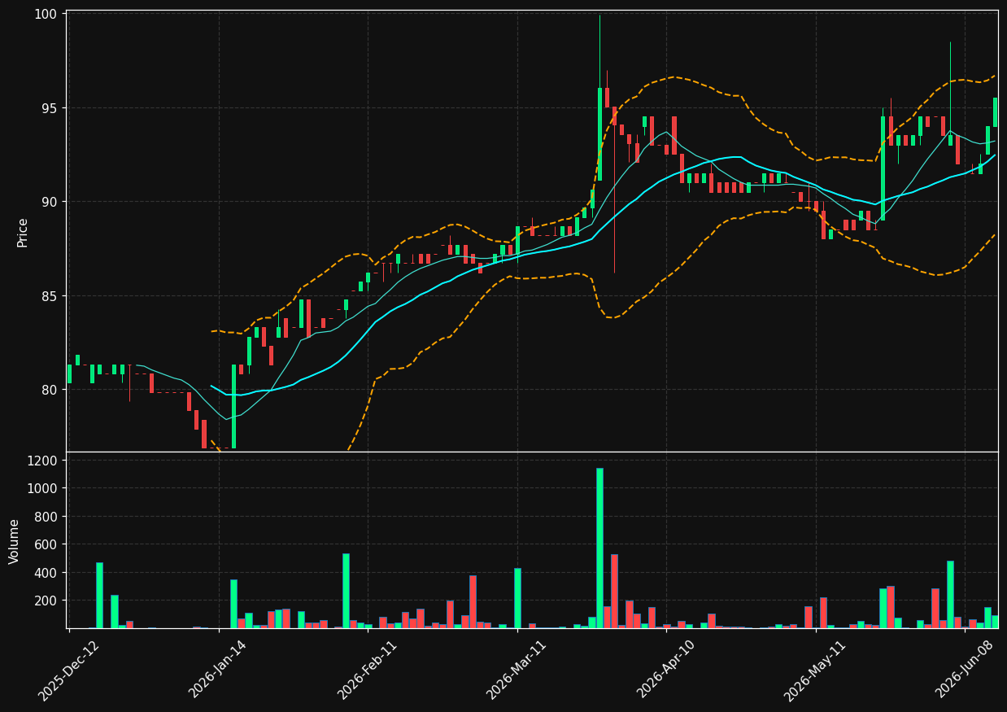Click the 2026-Feb-11 date label
Viewport: 1007px width, 712px height.
[x=367, y=670]
